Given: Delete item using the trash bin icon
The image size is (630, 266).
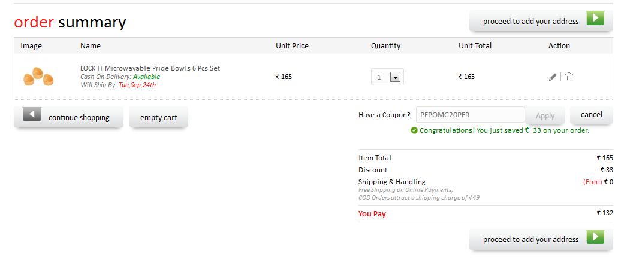Looking at the screenshot, I should pos(569,77).
